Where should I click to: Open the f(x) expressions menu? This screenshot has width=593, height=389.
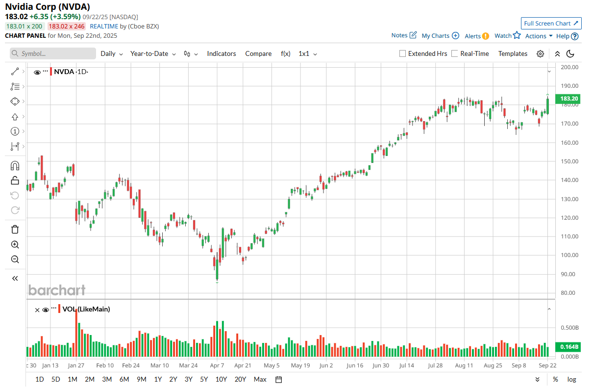pos(286,53)
